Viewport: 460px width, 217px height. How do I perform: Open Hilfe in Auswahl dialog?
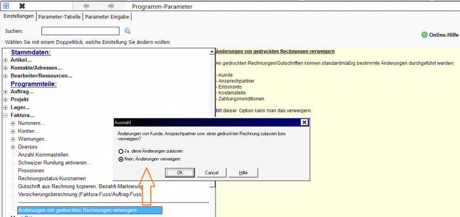(x=243, y=173)
